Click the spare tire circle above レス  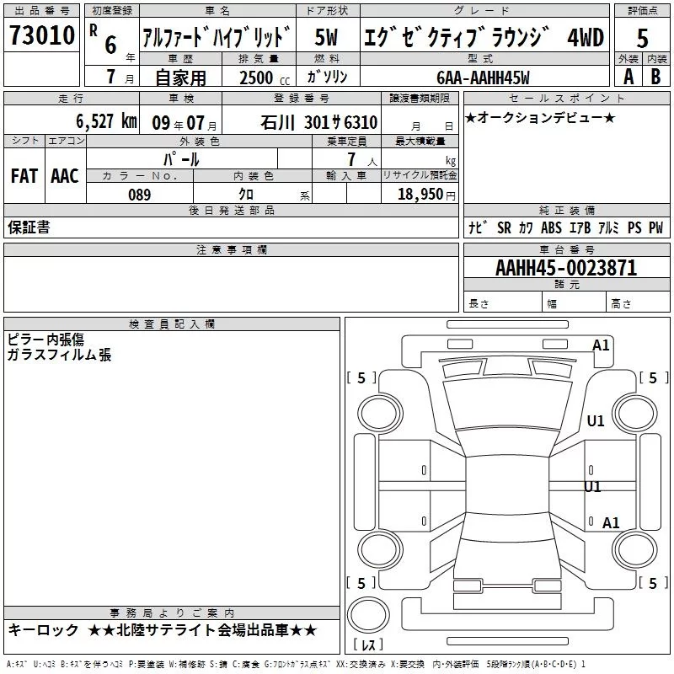(x=368, y=615)
